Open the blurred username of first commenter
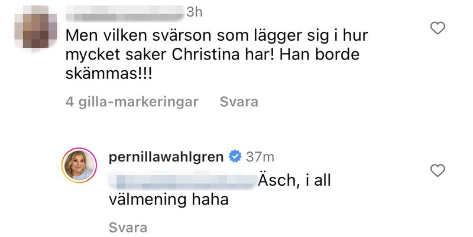The image size is (473, 237). click(125, 13)
